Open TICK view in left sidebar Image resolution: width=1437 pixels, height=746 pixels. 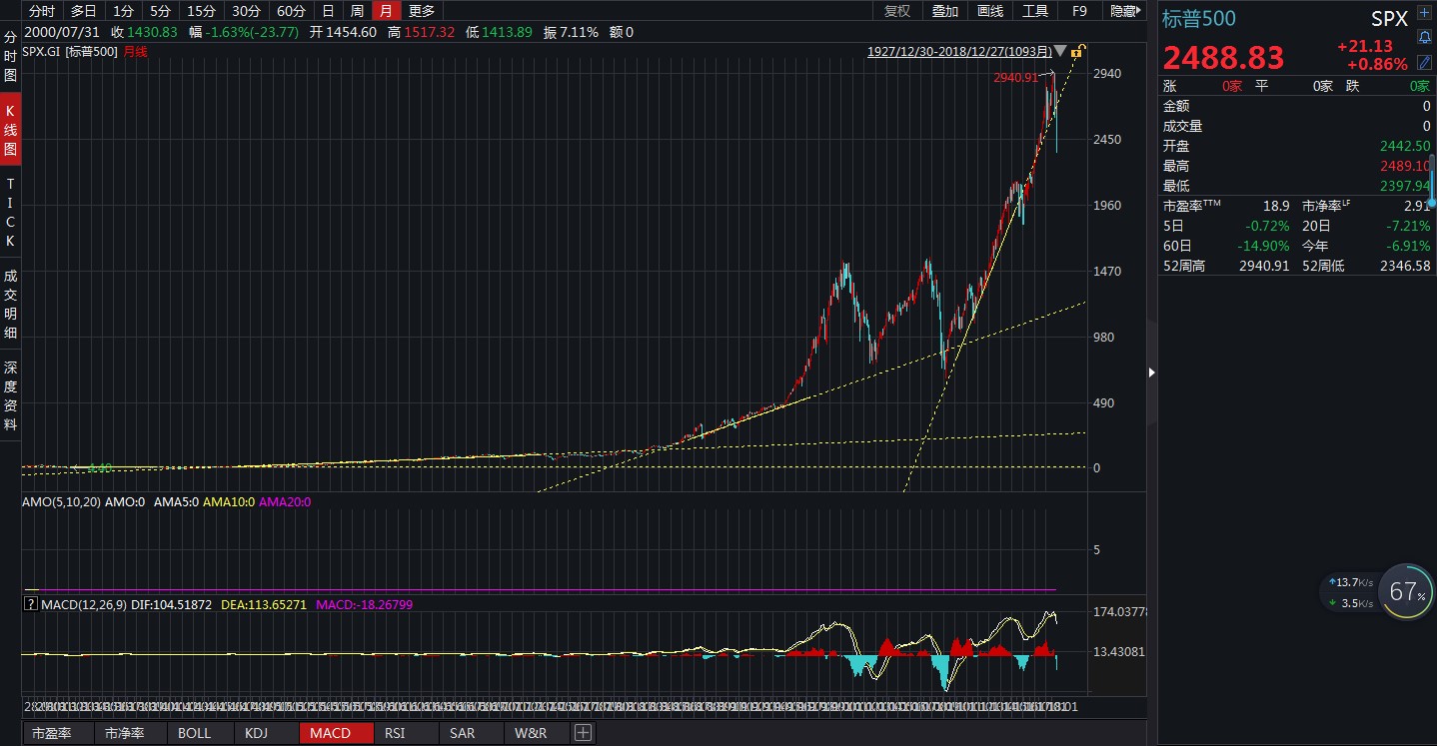coord(10,213)
